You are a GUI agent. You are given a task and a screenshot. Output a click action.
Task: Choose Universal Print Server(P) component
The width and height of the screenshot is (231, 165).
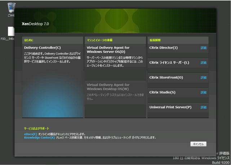[x=170, y=107]
